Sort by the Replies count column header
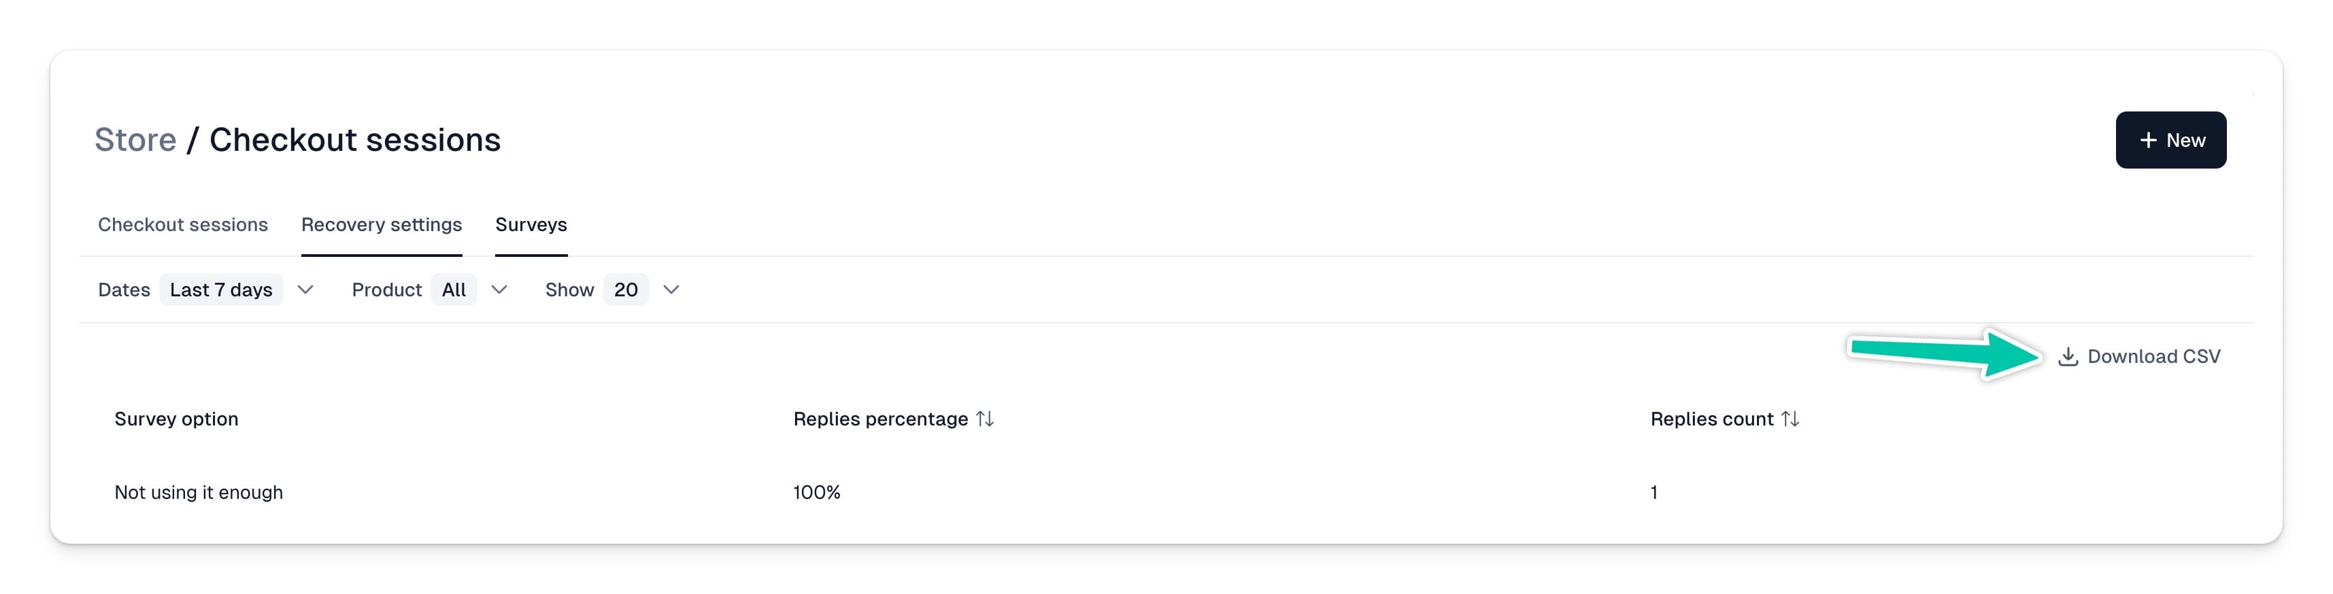Viewport: 2333px width, 594px height. (x=1712, y=419)
